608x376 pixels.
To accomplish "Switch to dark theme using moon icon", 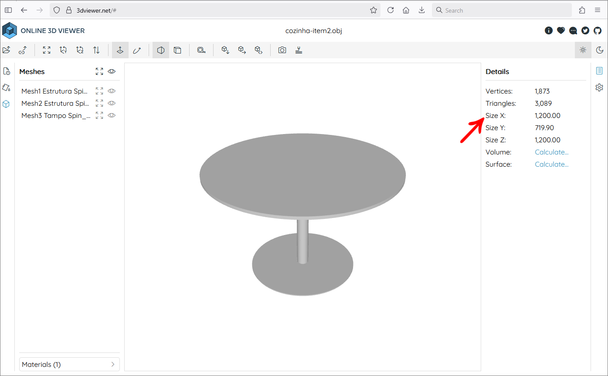I will 600,50.
